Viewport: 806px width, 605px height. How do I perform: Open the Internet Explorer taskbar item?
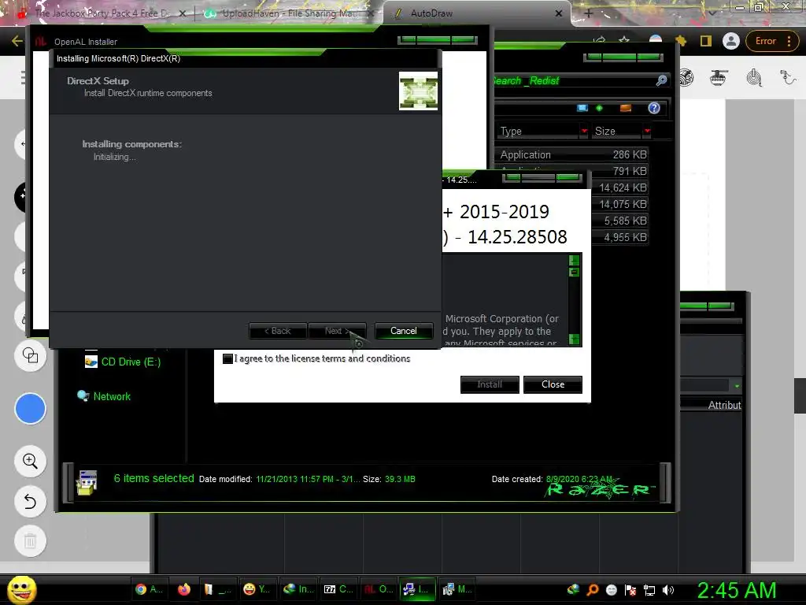[x=298, y=589]
